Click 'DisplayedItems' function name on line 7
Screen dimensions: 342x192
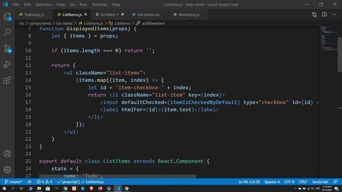(x=88, y=28)
